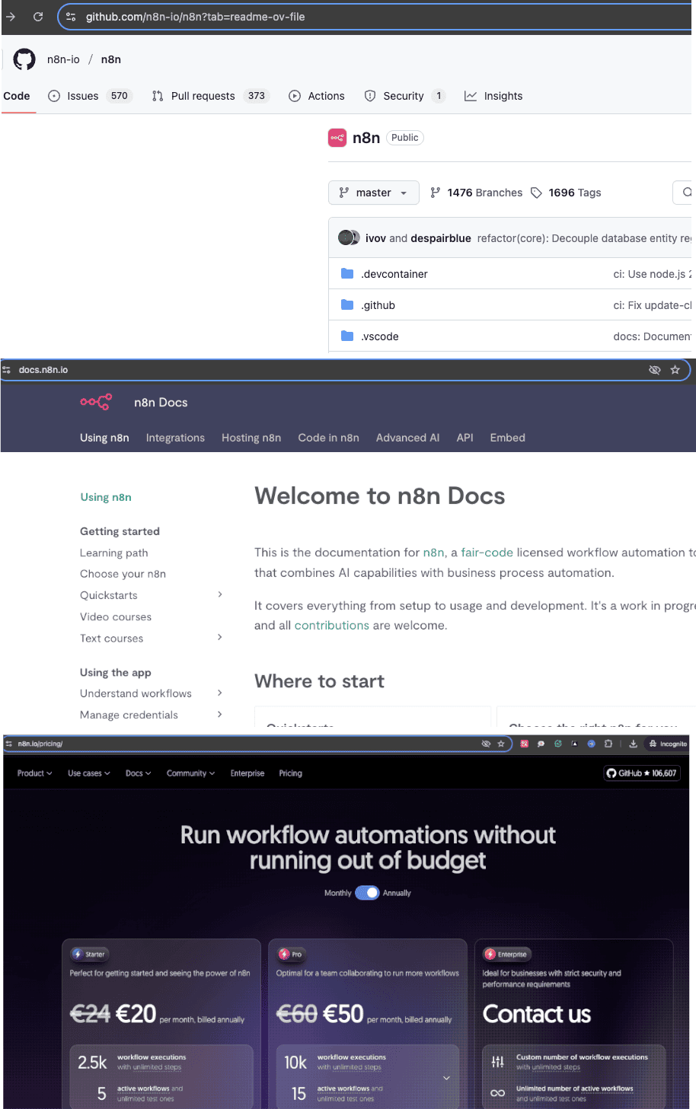This screenshot has width=696, height=1109.
Task: Switch to the Insights tab
Action: [493, 96]
